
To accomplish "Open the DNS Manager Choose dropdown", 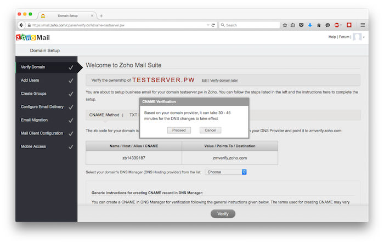I will tap(225, 172).
